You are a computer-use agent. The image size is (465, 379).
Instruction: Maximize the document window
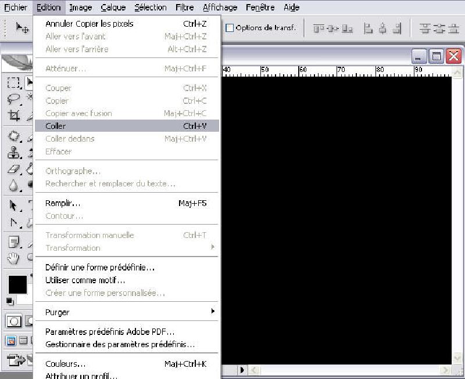[437, 56]
